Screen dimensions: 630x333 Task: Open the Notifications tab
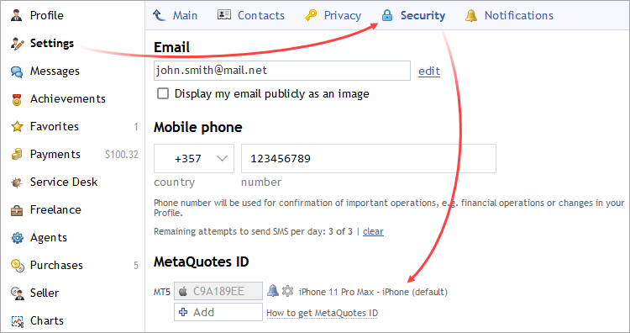coord(509,15)
